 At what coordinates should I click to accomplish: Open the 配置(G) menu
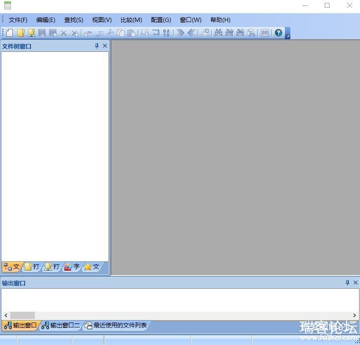pyautogui.click(x=161, y=20)
